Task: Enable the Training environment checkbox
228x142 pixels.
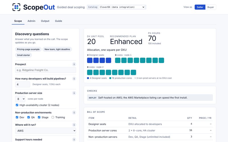Action: (53, 117)
